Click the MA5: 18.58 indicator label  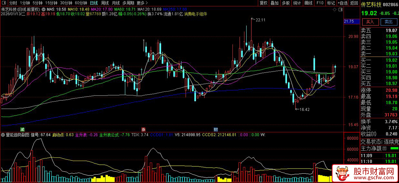[x=57, y=9]
